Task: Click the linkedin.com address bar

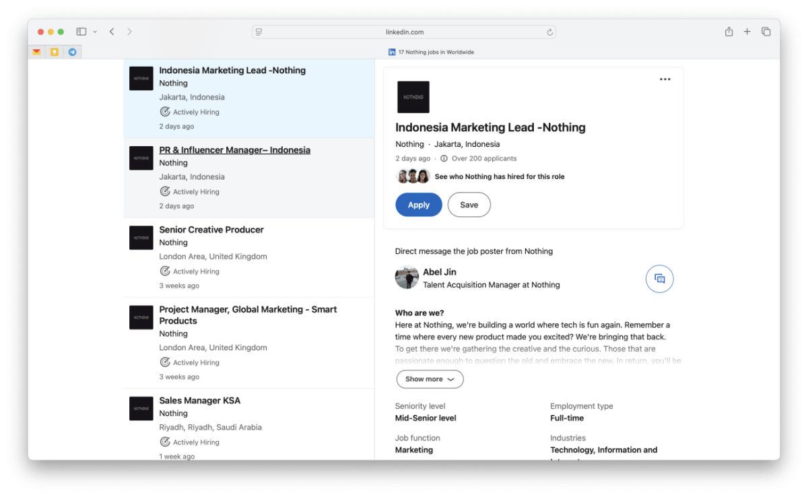Action: click(404, 32)
